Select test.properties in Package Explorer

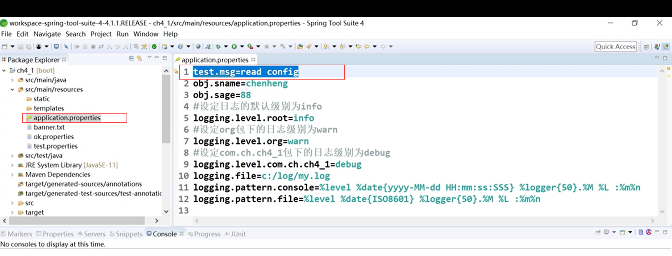pos(55,146)
